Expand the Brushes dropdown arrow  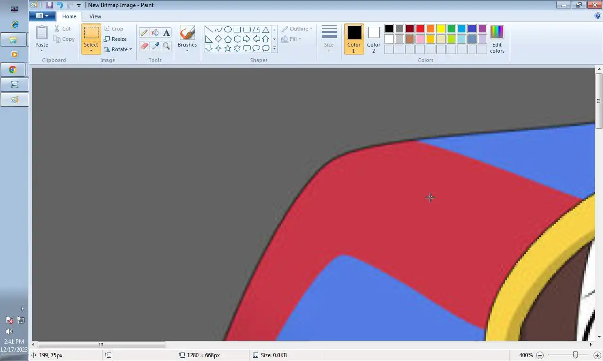point(187,50)
